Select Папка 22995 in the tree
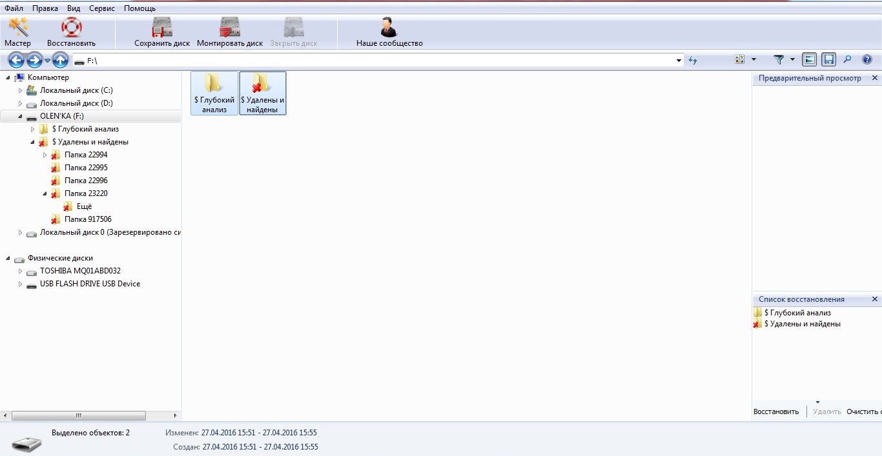Viewport: 882px width, 456px height. 86,168
